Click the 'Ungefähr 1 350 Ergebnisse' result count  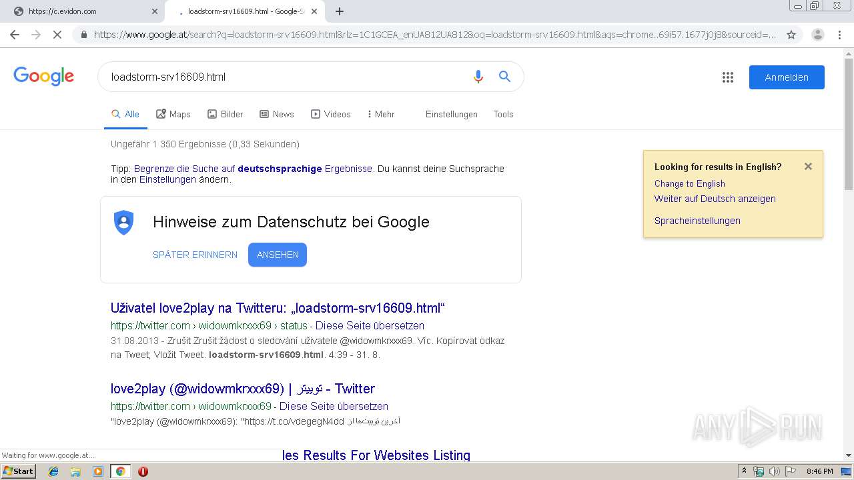pos(205,144)
